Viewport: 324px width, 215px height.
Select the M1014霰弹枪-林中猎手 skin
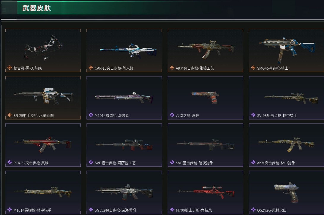43,192
